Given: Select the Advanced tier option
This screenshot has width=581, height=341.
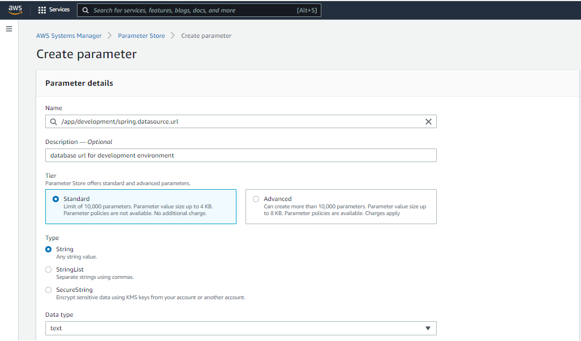Looking at the screenshot, I should pos(256,199).
